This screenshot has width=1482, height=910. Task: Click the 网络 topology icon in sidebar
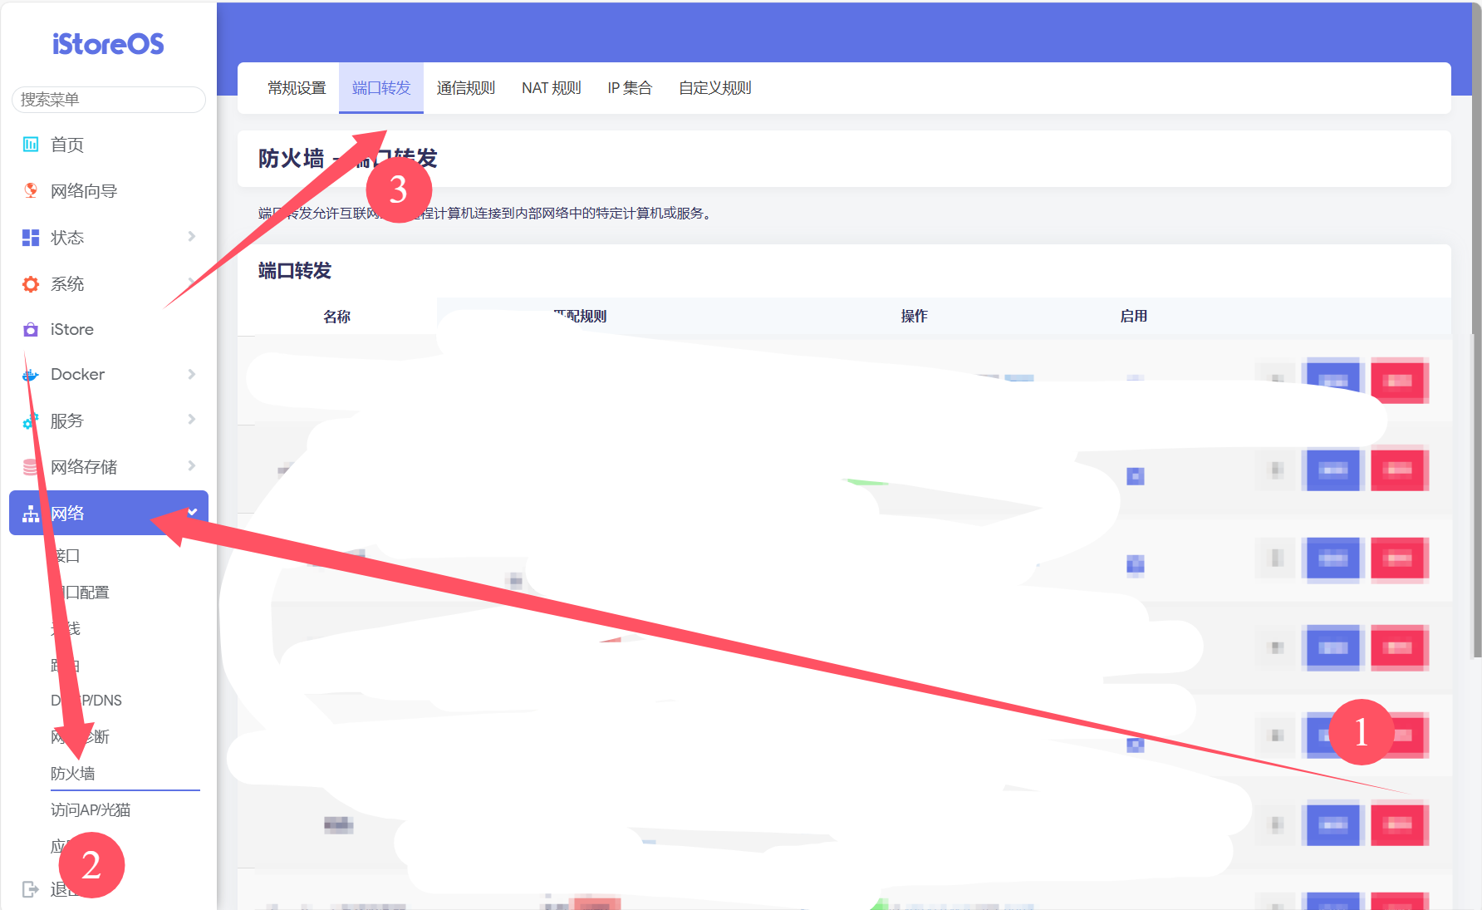(x=31, y=514)
